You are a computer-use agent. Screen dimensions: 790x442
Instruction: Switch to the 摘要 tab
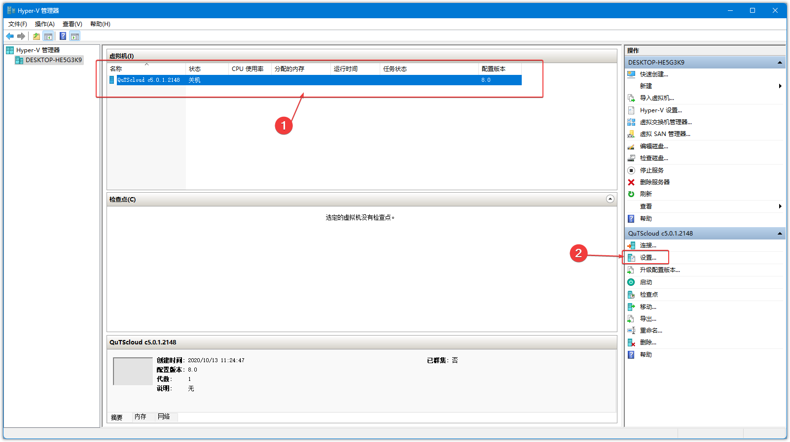coord(117,417)
